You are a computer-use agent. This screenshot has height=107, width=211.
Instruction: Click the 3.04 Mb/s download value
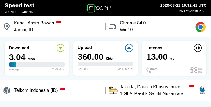tap(22, 57)
